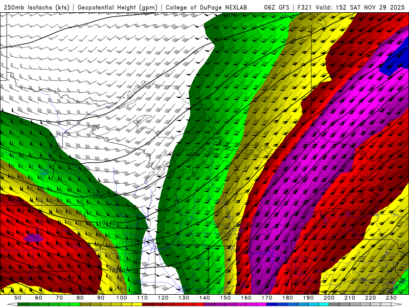This screenshot has width=409, height=307.
Task: Pick the dark maroon swatch right of 110
Action: pyautogui.click(x=148, y=304)
